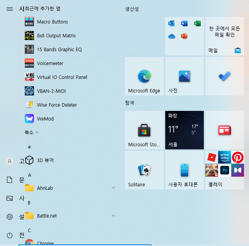Select the 탐색 group header
This screenshot has width=249, height=246.
click(x=130, y=103)
